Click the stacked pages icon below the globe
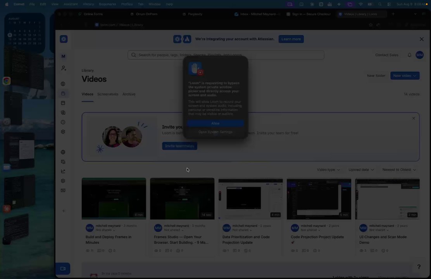The width and height of the screenshot is (431, 279). 63,162
